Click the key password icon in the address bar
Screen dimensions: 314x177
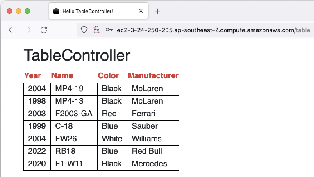[109, 30]
